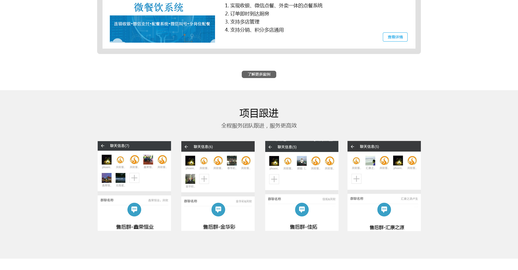Image resolution: width=518 pixels, height=270 pixels.
Task: Click back arrow in first 聊天信息(5) card
Action: click(270, 147)
